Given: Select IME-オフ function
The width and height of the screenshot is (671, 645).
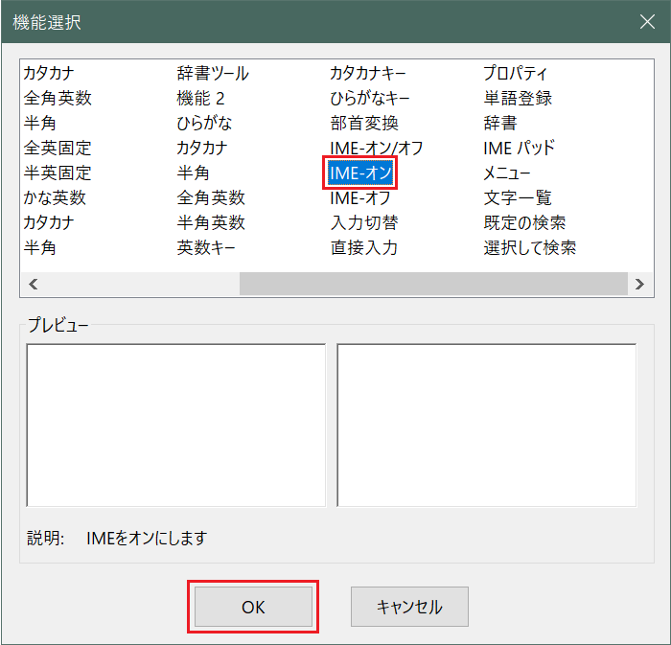Looking at the screenshot, I should coord(359,197).
